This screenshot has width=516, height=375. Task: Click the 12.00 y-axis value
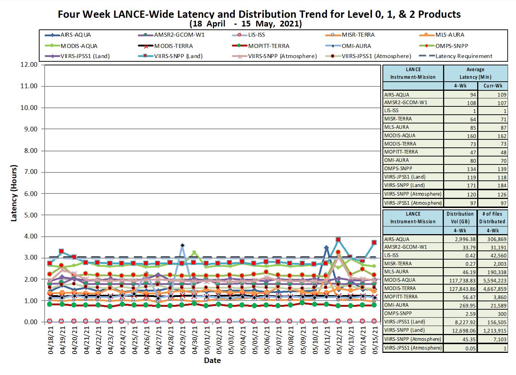(x=29, y=65)
